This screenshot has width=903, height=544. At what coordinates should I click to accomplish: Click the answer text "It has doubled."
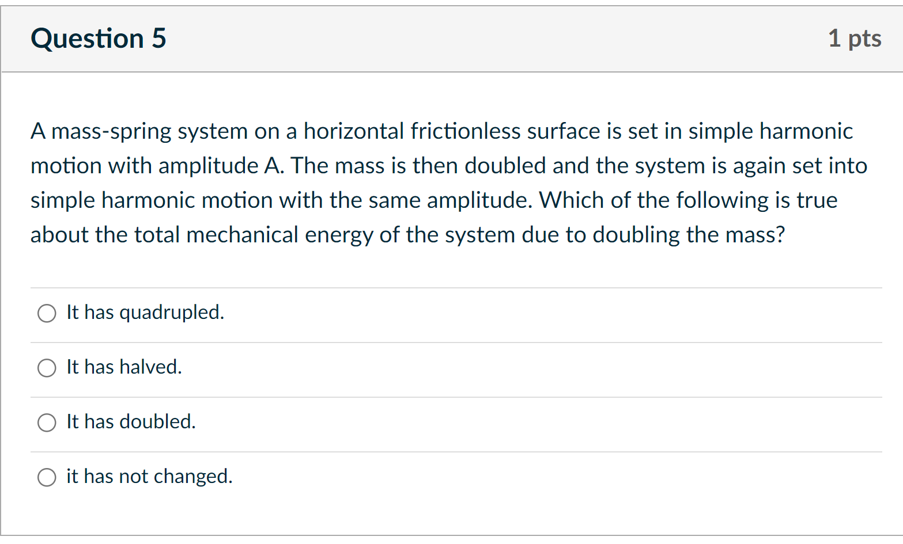[131, 422]
